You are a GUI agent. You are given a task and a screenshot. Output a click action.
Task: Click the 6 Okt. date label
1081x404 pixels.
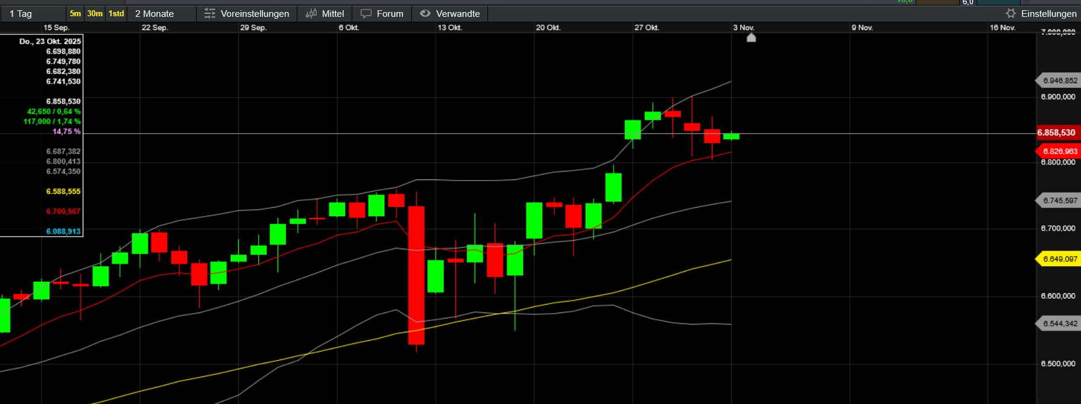349,28
